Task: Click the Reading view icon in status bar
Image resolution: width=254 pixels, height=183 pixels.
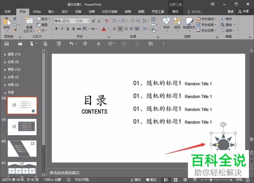Action: coord(185,180)
